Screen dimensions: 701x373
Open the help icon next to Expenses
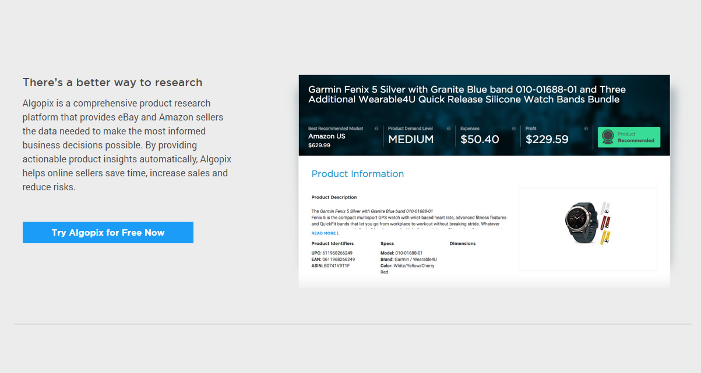tap(514, 129)
